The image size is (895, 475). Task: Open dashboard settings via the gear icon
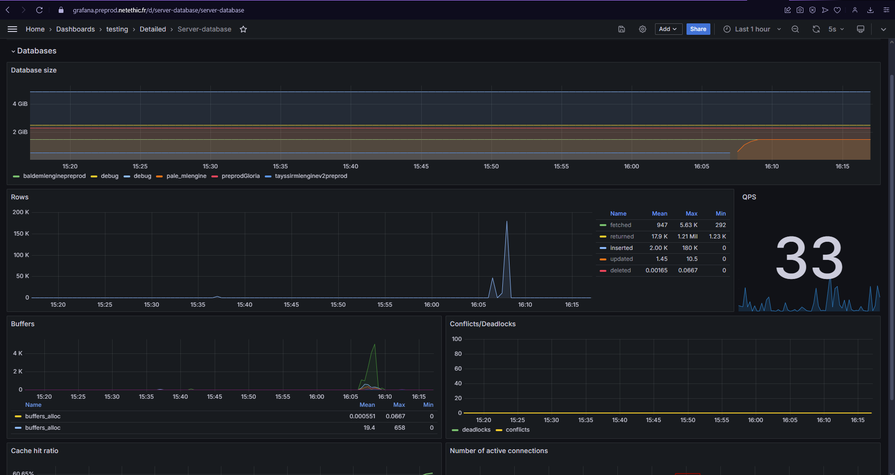click(642, 29)
